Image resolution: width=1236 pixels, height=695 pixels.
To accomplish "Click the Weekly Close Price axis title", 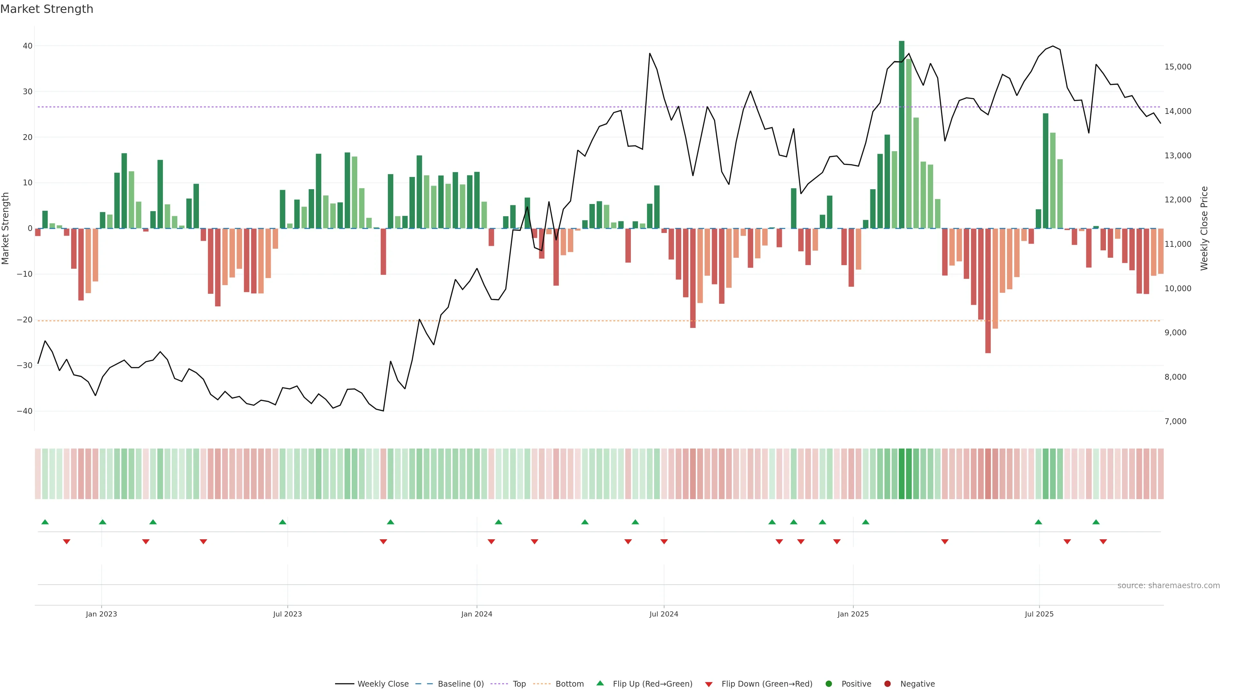I will tap(1204, 228).
